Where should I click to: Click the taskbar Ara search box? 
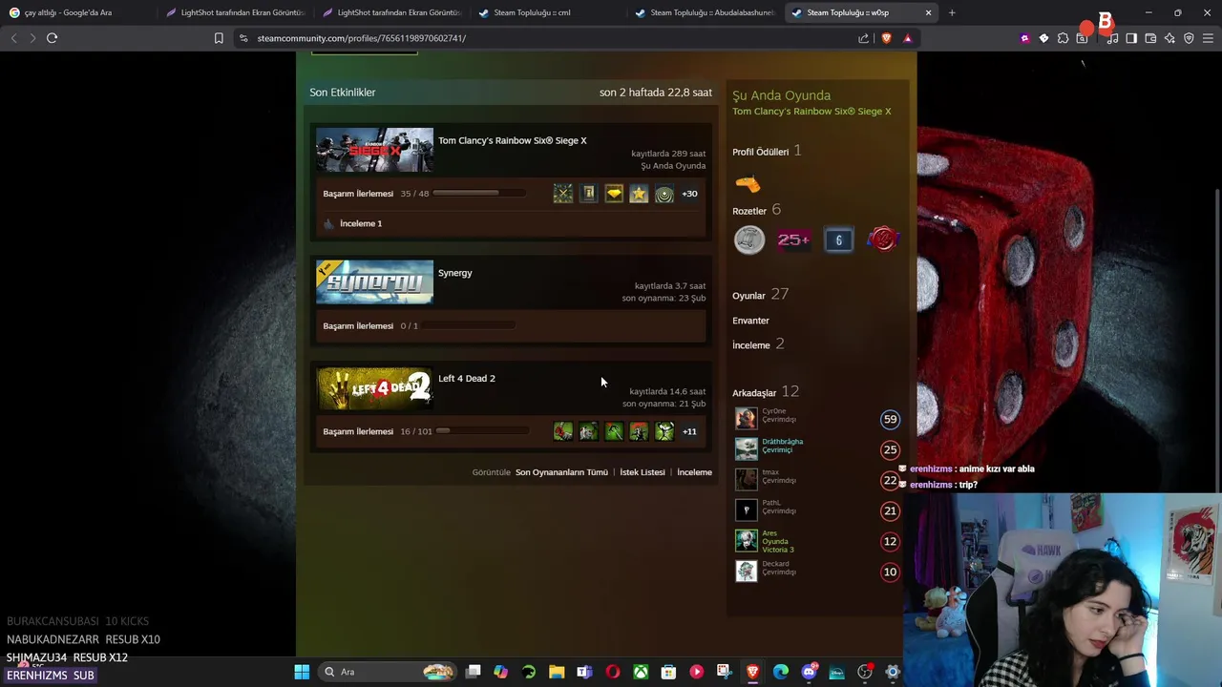(x=389, y=672)
